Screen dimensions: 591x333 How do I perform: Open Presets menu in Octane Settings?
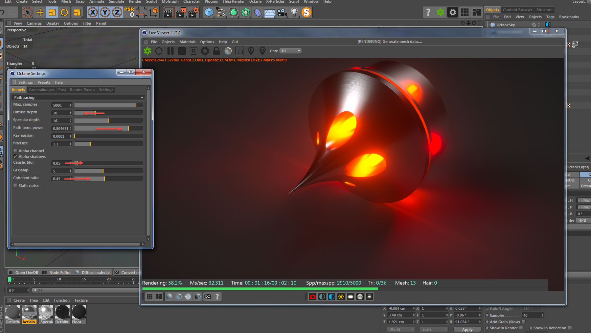(44, 82)
